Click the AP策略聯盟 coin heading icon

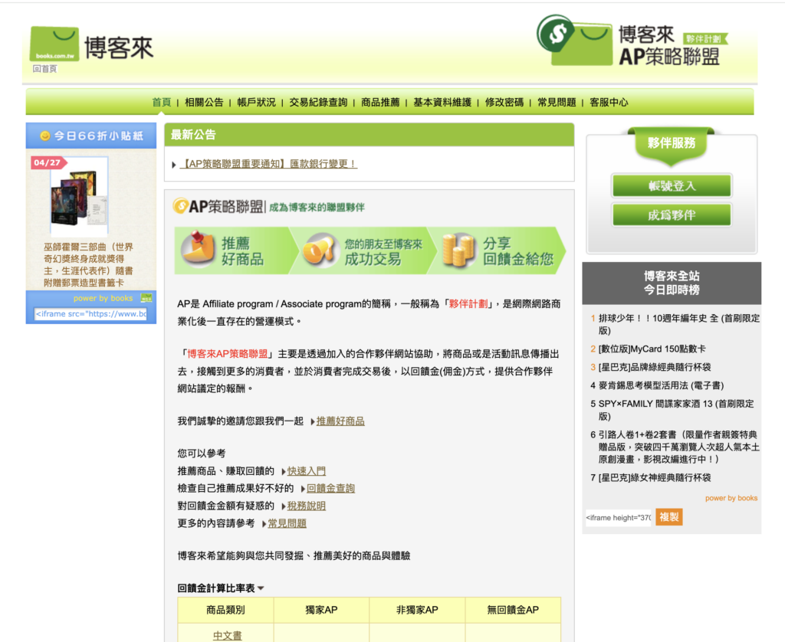(x=180, y=205)
